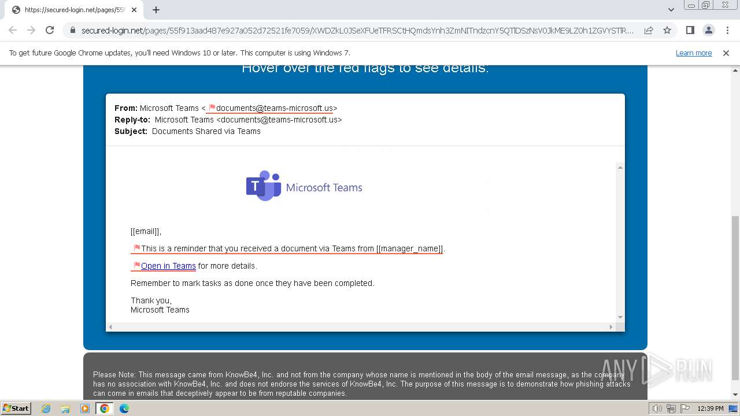Click the subject Documents Shared via Teams
Viewport: 740px width, 416px height.
point(206,131)
